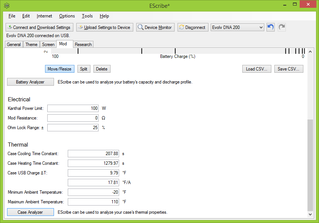Click Connect and Download Settings
Screen dimensions: 319x223
click(x=39, y=27)
